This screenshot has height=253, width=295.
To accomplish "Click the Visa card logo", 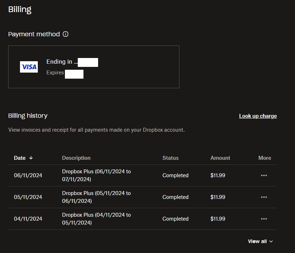I will [29, 67].
